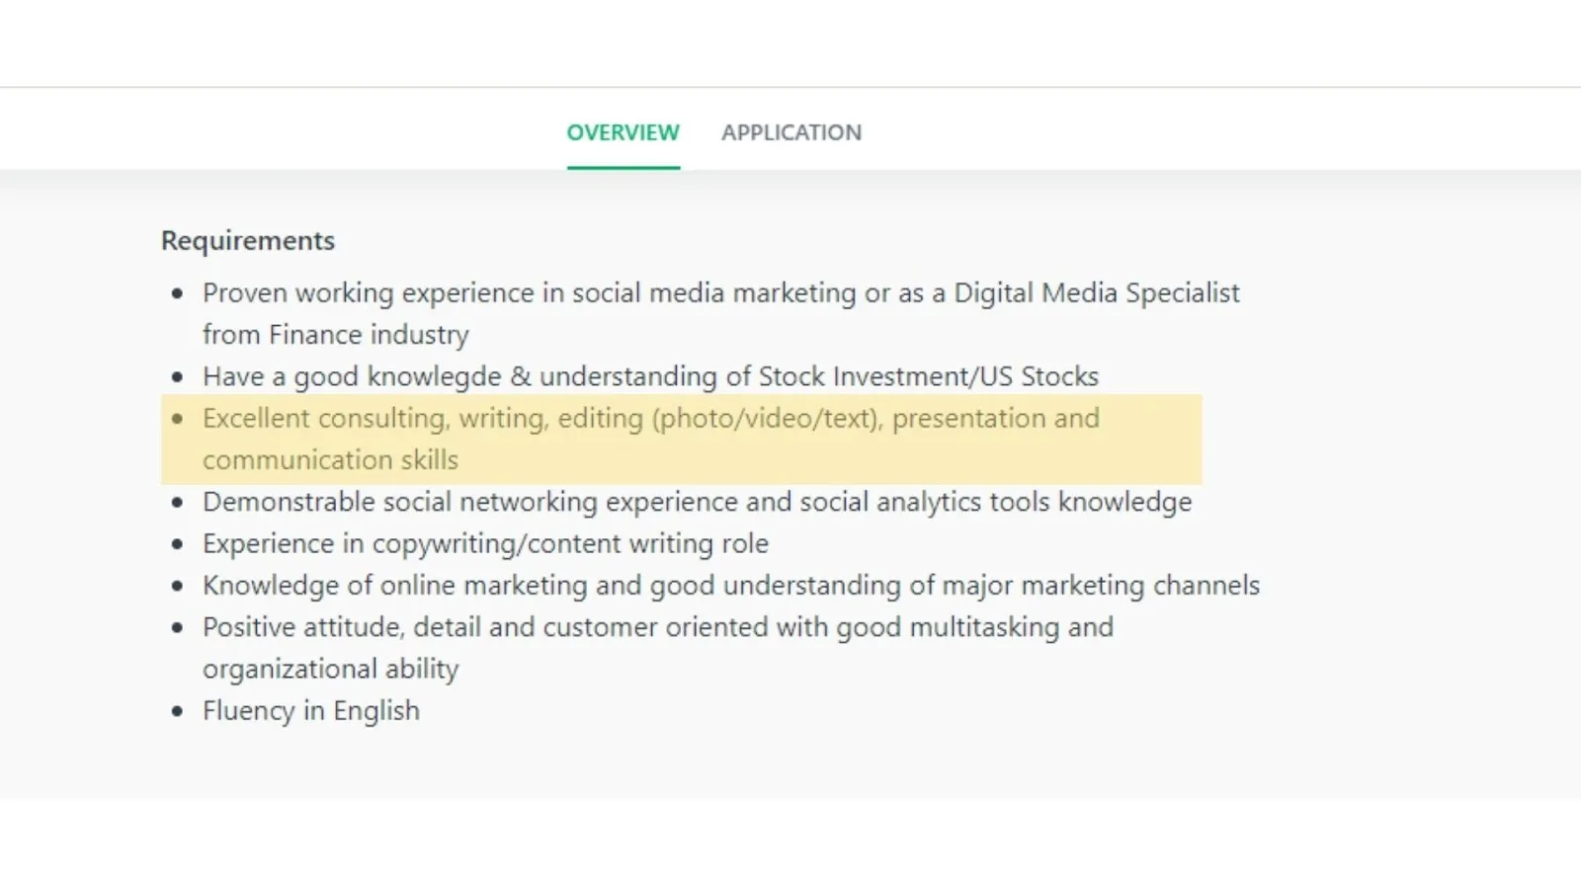Screen dimensions: 1581x889
Task: Select the words 'Finance industry'
Action: (368, 334)
